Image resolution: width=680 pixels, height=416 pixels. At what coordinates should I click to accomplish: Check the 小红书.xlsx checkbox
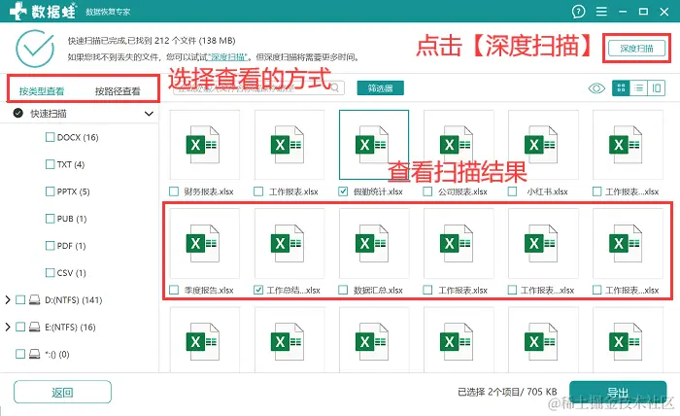(x=512, y=191)
